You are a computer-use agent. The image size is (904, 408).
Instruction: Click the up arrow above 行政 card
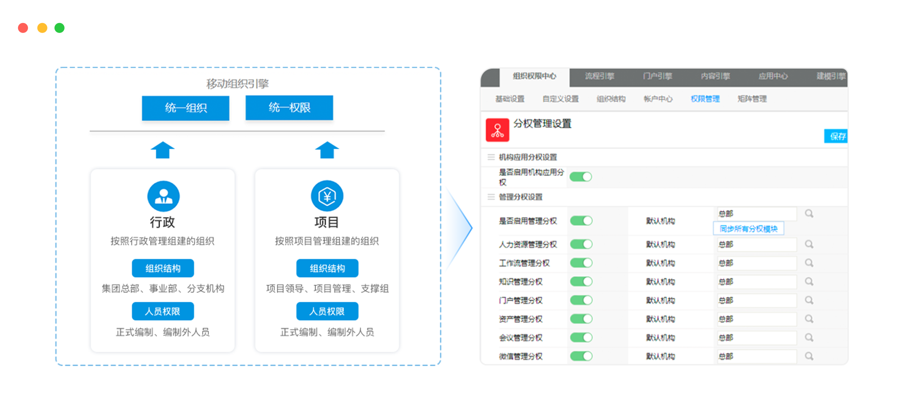[x=163, y=150]
